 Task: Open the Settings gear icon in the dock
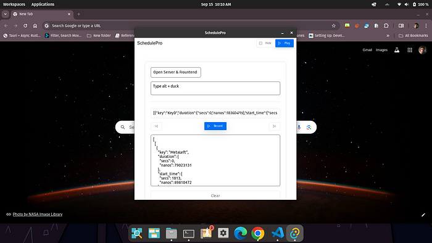(x=223, y=233)
